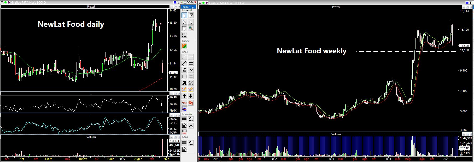Activate the text annotation A tool

tap(184, 83)
